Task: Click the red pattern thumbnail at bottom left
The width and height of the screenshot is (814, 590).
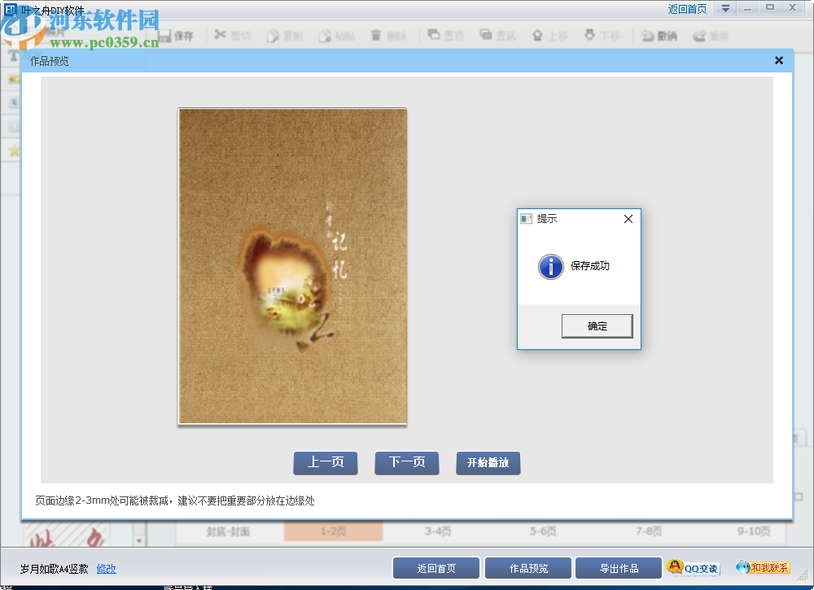Action: click(68, 535)
